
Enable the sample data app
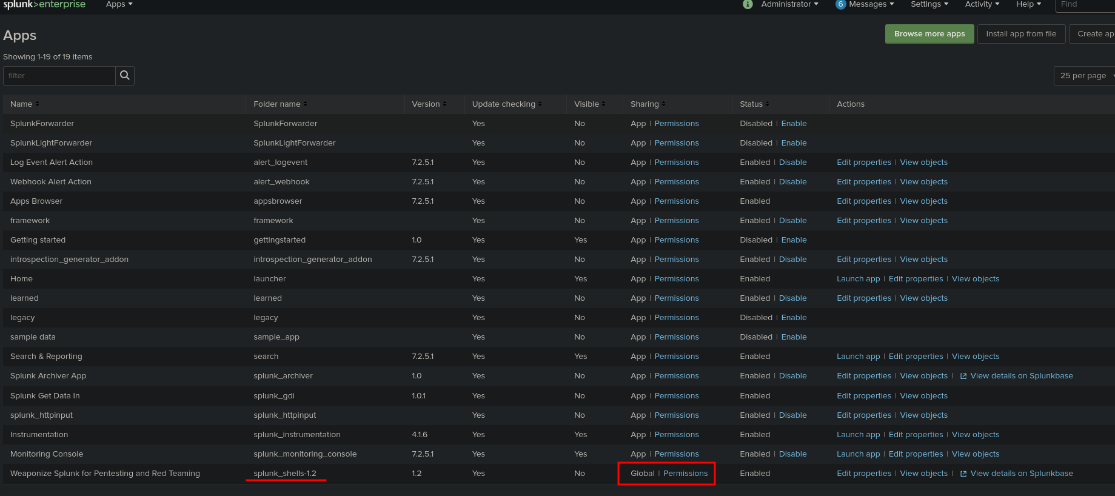pos(794,337)
